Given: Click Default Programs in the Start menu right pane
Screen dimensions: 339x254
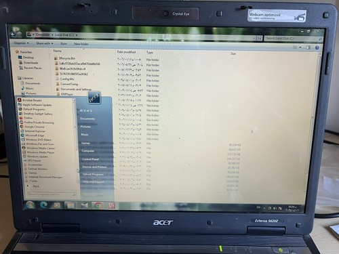Looking at the screenshot, I should 93,174.
